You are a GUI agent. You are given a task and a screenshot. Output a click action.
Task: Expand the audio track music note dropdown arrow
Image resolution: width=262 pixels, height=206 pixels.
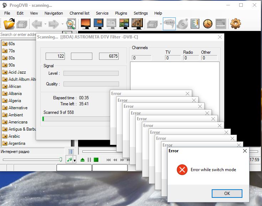(x=75, y=160)
